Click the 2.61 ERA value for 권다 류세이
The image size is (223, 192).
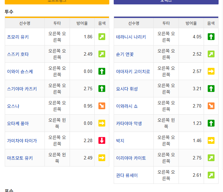[x=197, y=175]
